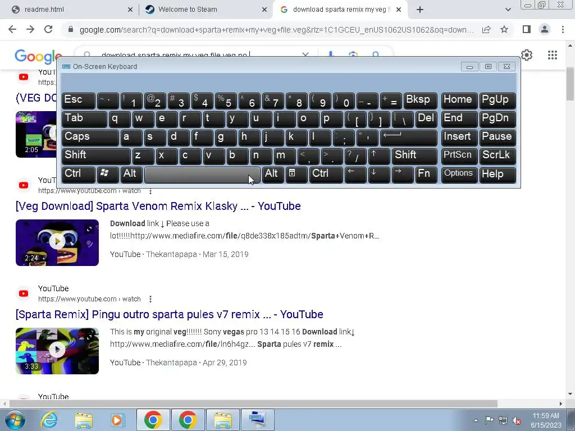
Task: Toggle the right Shift key
Action: point(414,156)
